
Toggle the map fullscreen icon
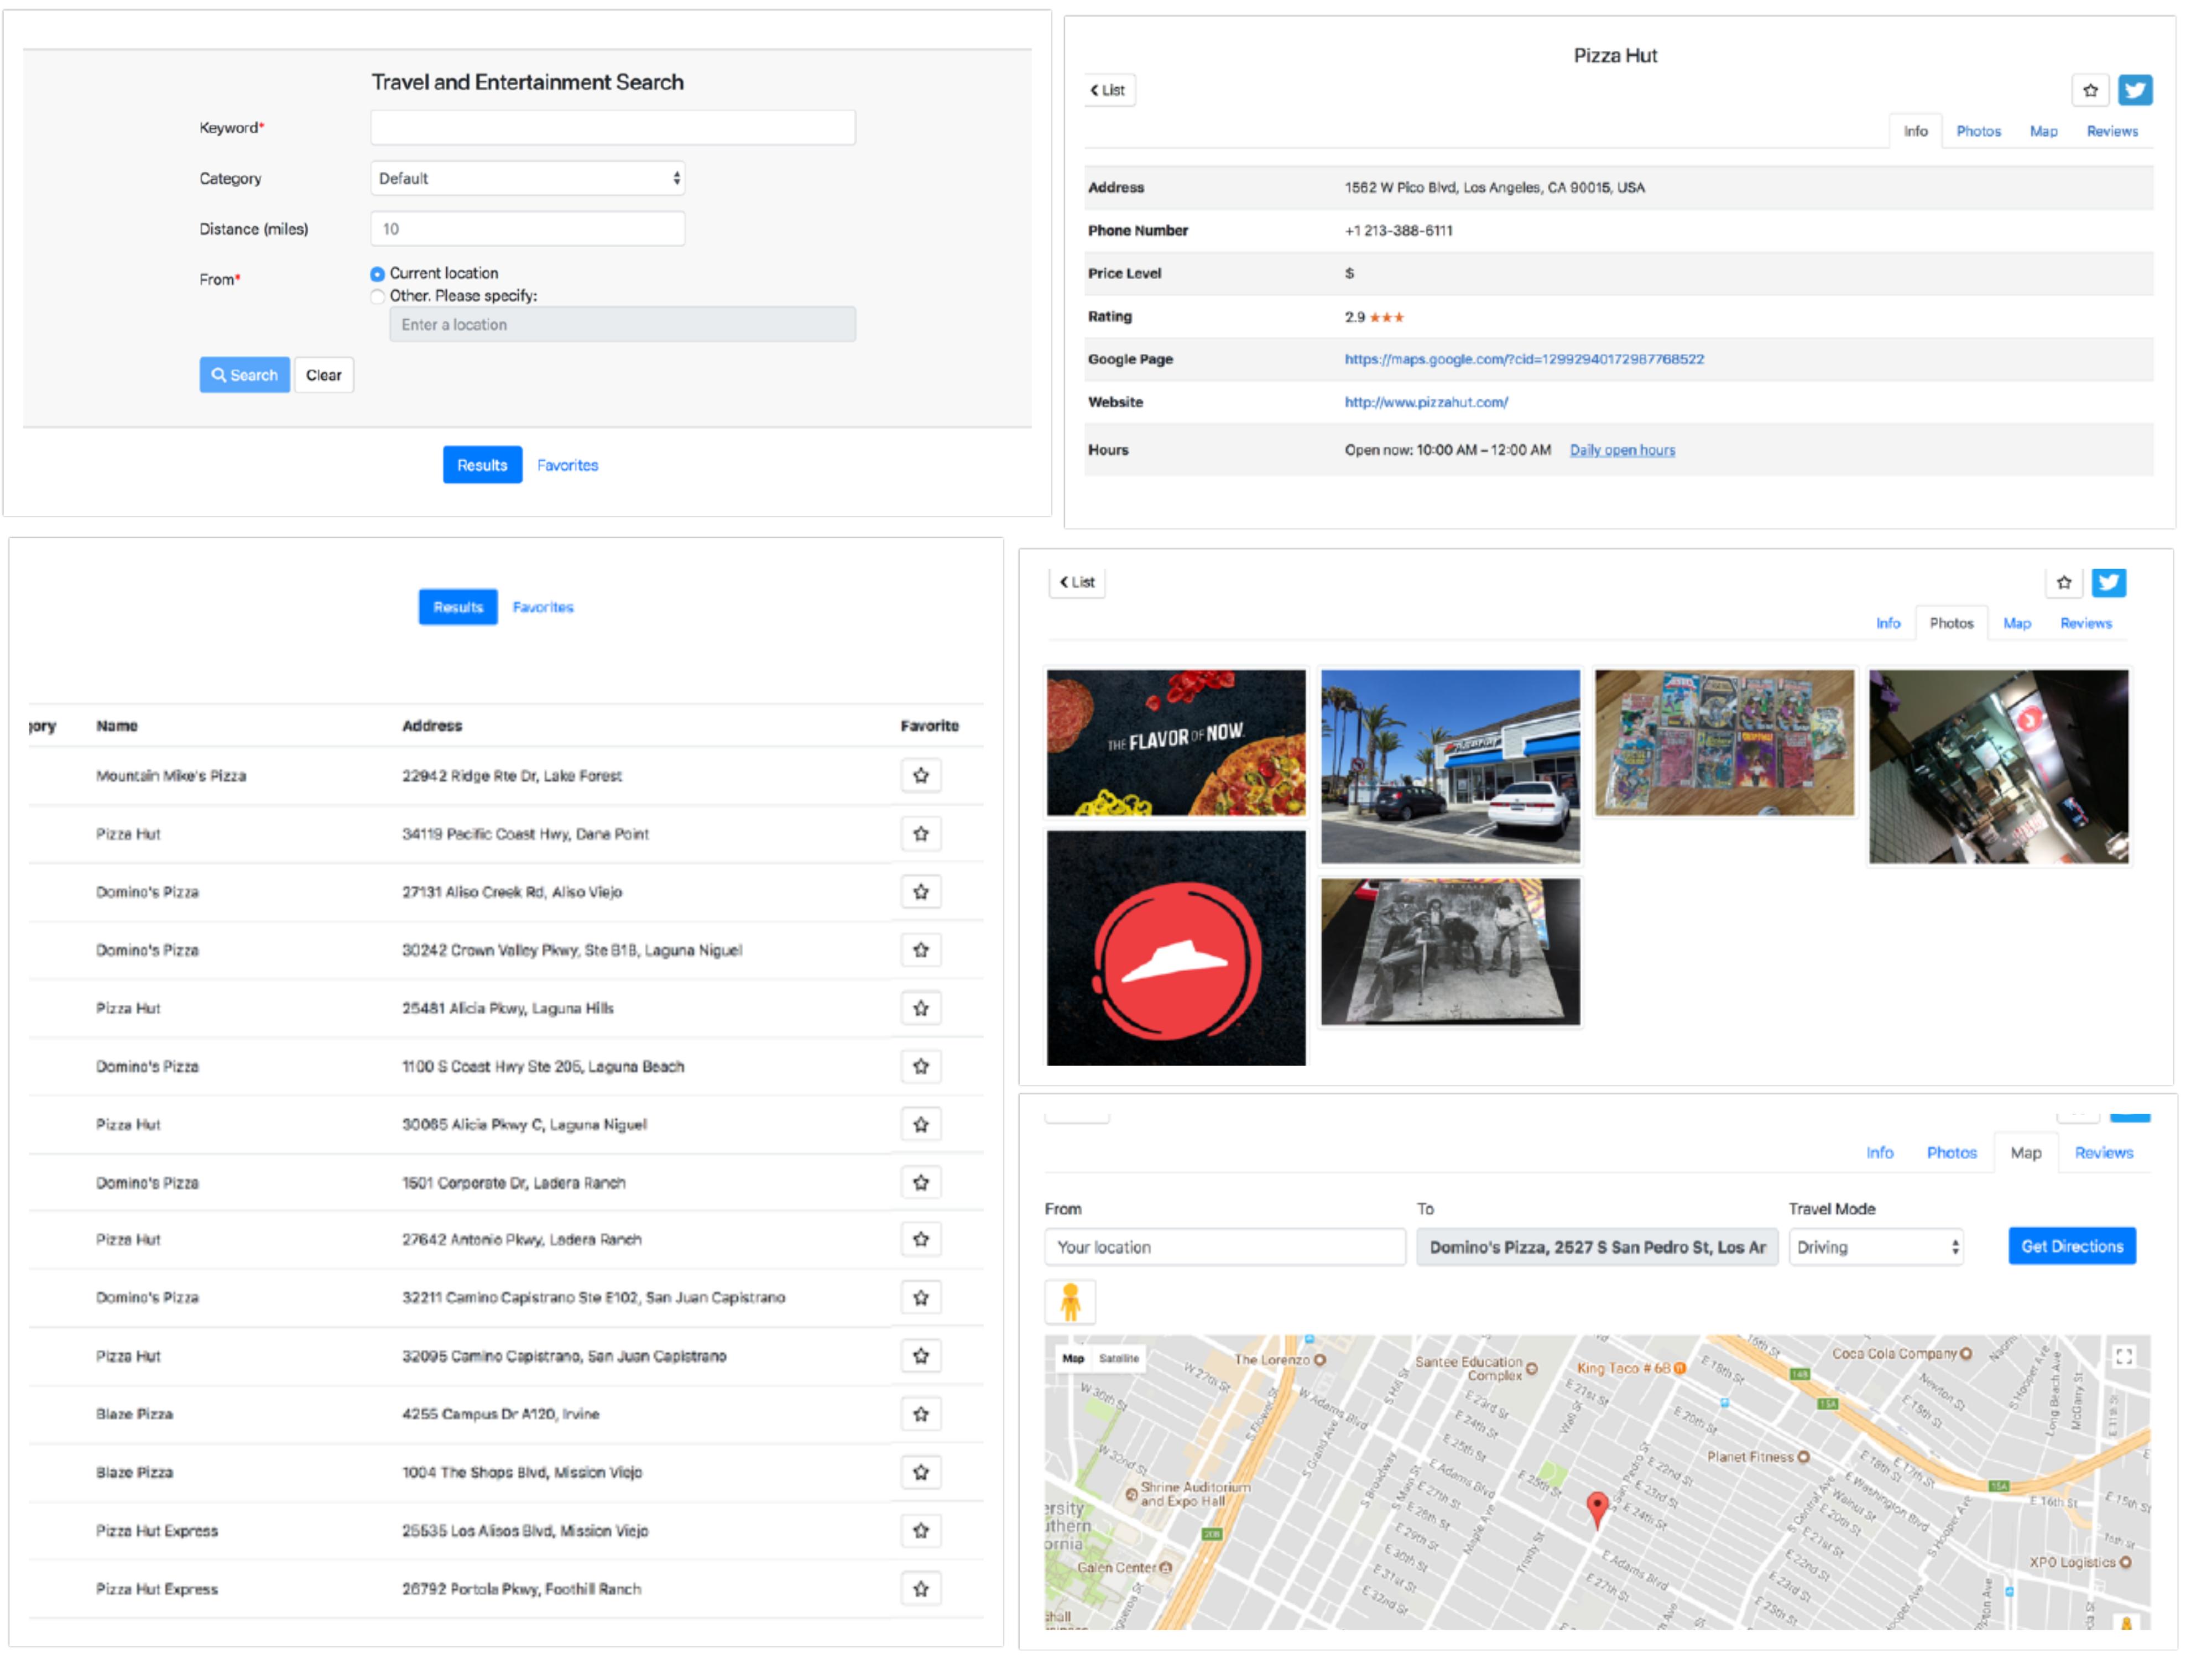(x=2123, y=1356)
